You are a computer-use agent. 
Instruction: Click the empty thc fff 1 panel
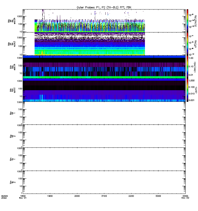click(x=104, y=113)
